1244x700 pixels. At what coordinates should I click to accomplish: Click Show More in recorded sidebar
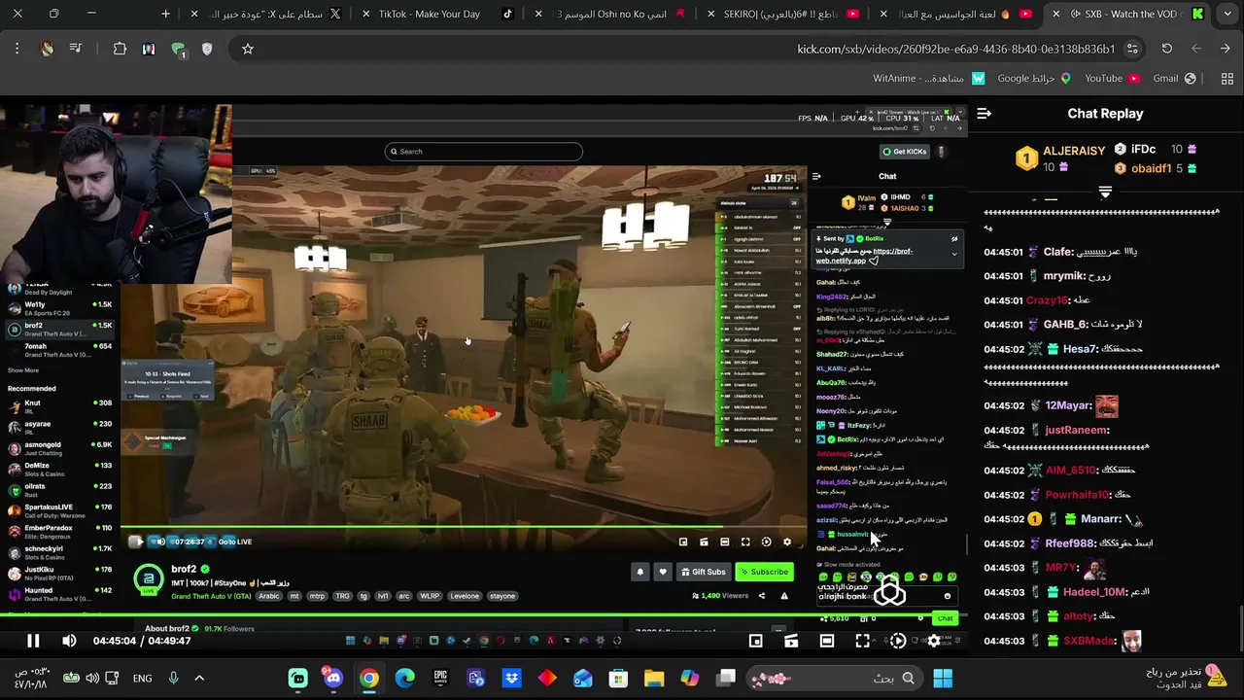23,370
